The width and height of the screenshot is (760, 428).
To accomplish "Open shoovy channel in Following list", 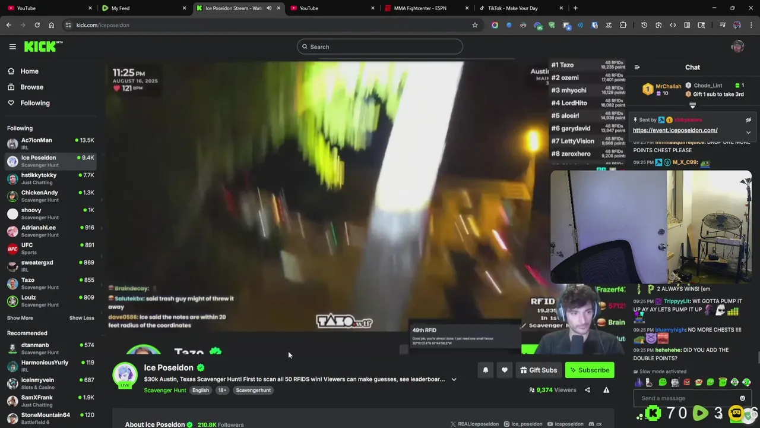I will [50, 213].
